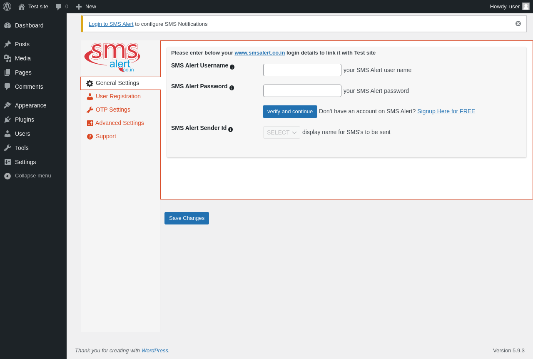Click the Howdy, user account menu
This screenshot has width=533, height=359.
pos(510,7)
